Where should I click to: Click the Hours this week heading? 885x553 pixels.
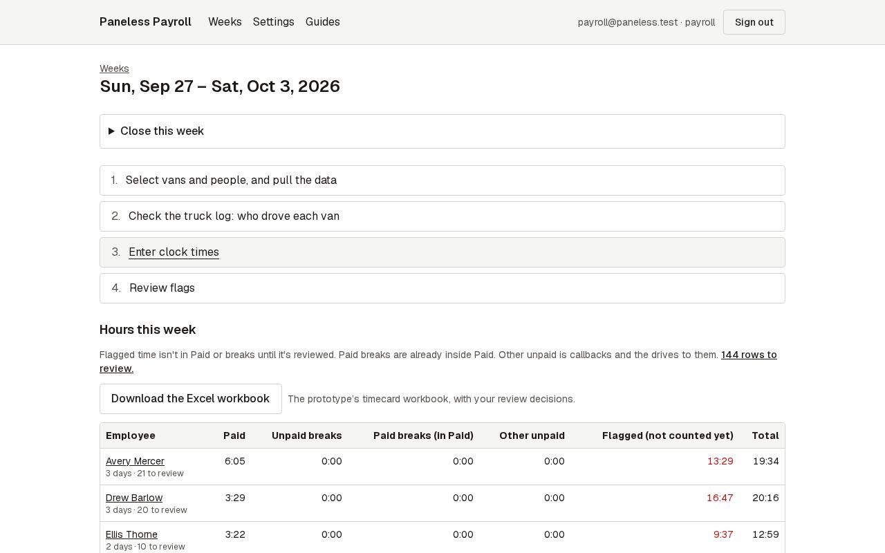pyautogui.click(x=148, y=330)
